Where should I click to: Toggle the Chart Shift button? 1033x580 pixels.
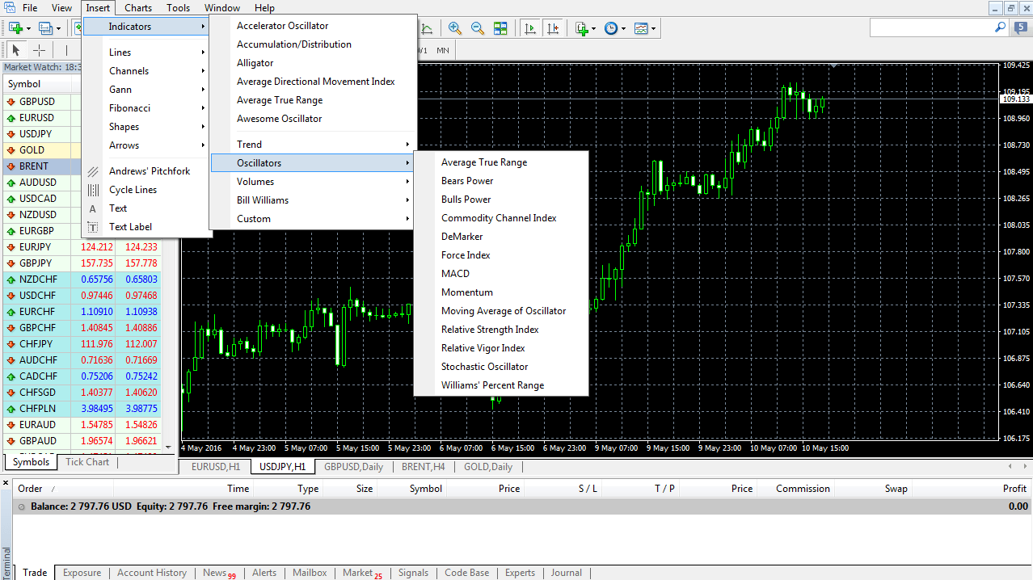(553, 28)
